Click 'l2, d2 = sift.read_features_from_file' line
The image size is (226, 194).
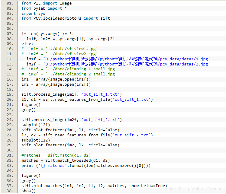click(87, 135)
